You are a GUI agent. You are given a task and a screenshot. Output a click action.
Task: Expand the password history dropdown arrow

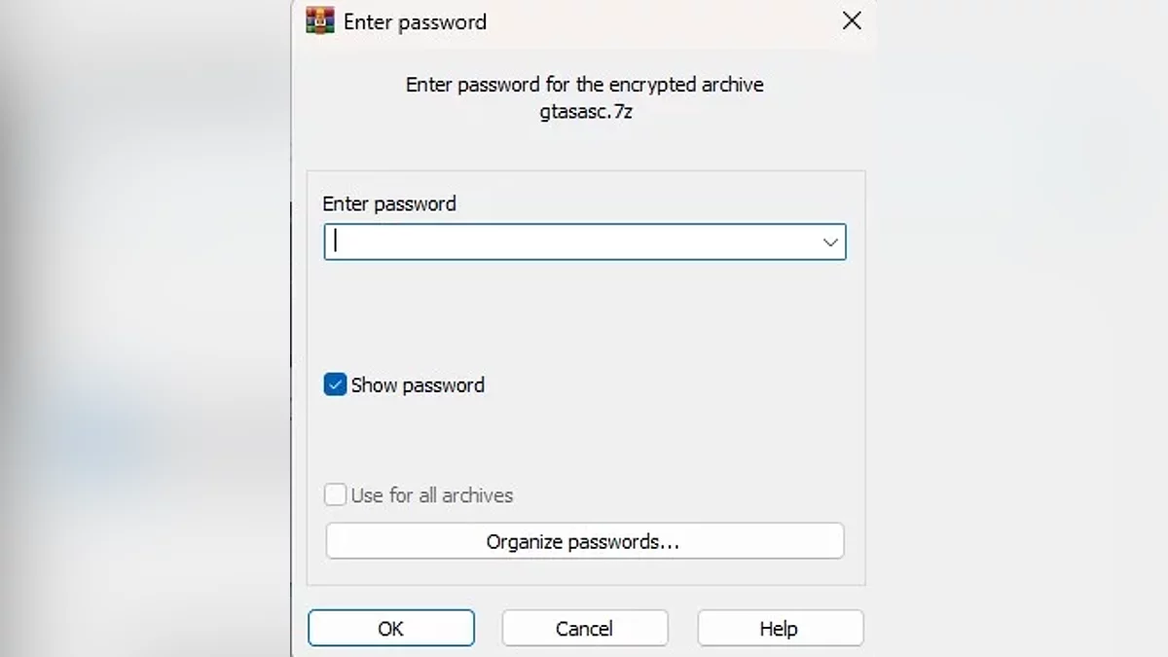tap(830, 242)
